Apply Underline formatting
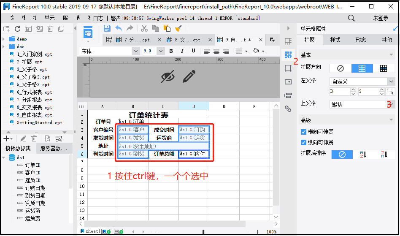Screen dimensions: 400x236 [x=193, y=51]
